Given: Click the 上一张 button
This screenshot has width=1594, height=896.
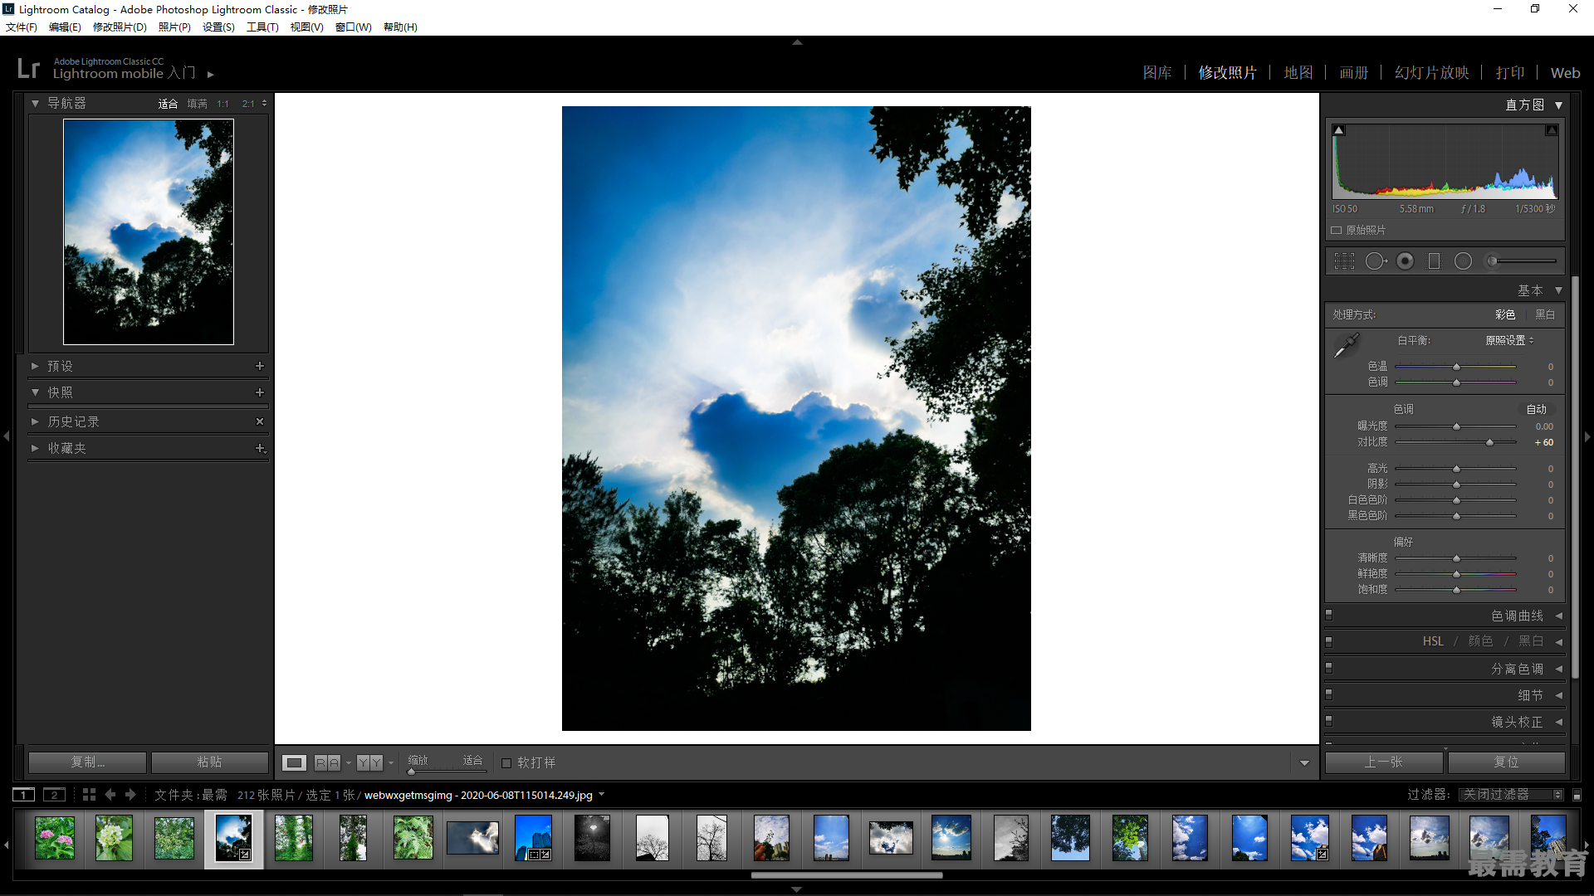Looking at the screenshot, I should tap(1384, 762).
